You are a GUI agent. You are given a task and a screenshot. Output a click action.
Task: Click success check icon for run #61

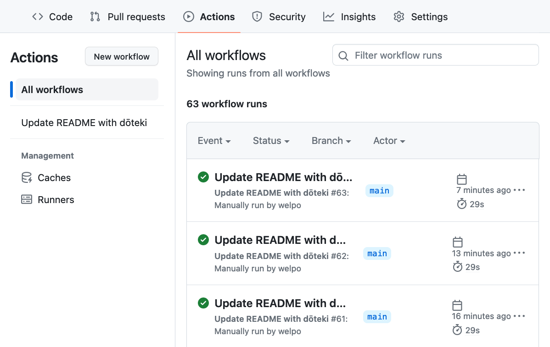click(x=203, y=303)
